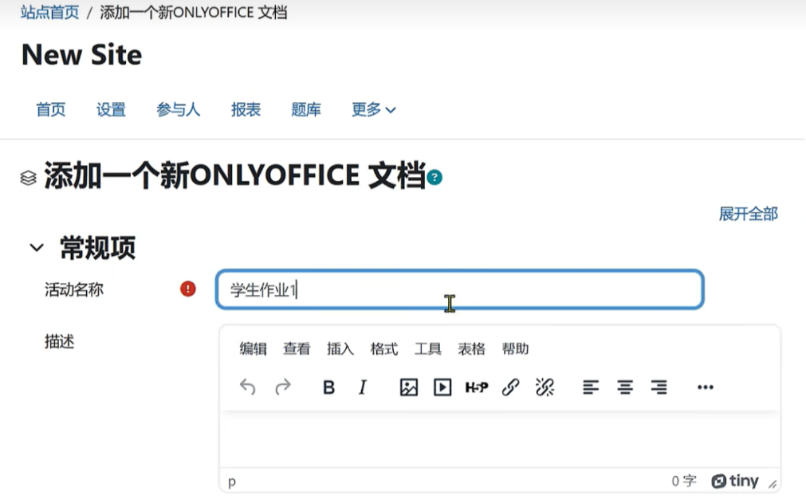The height and width of the screenshot is (499, 806).
Task: Go to the 设置 navigation tab
Action: pos(111,109)
